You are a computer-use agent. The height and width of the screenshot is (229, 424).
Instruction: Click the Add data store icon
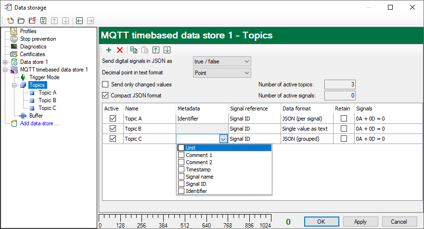coord(14,123)
